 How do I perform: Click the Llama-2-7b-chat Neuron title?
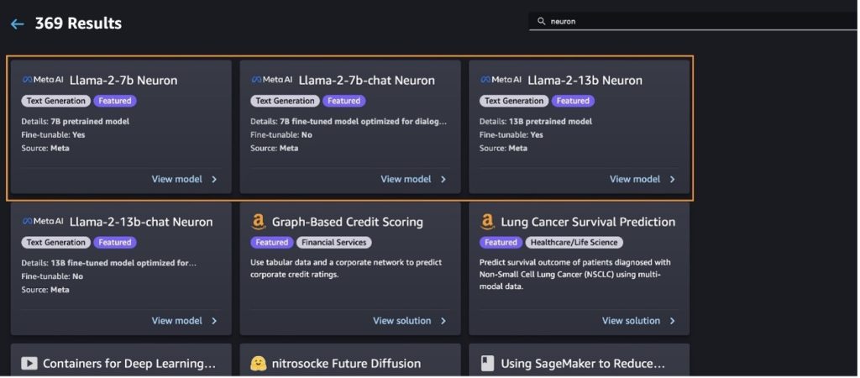(366, 80)
